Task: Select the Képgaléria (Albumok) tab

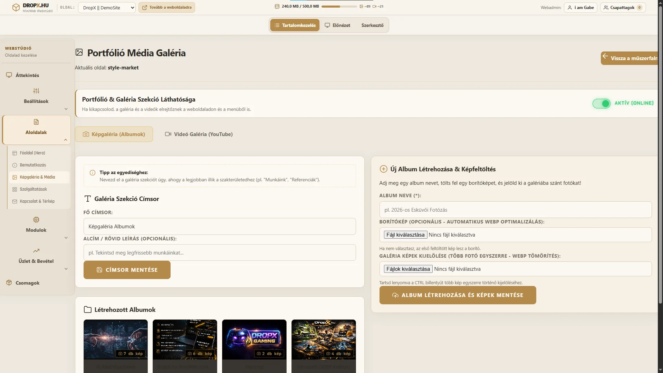Action: 114,134
